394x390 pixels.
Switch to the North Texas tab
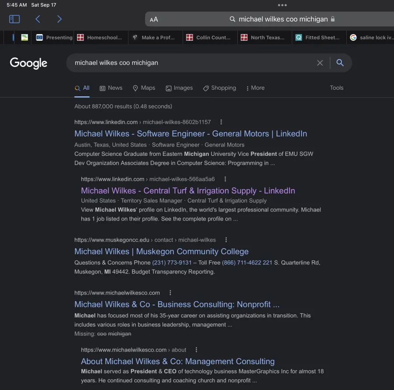(264, 38)
